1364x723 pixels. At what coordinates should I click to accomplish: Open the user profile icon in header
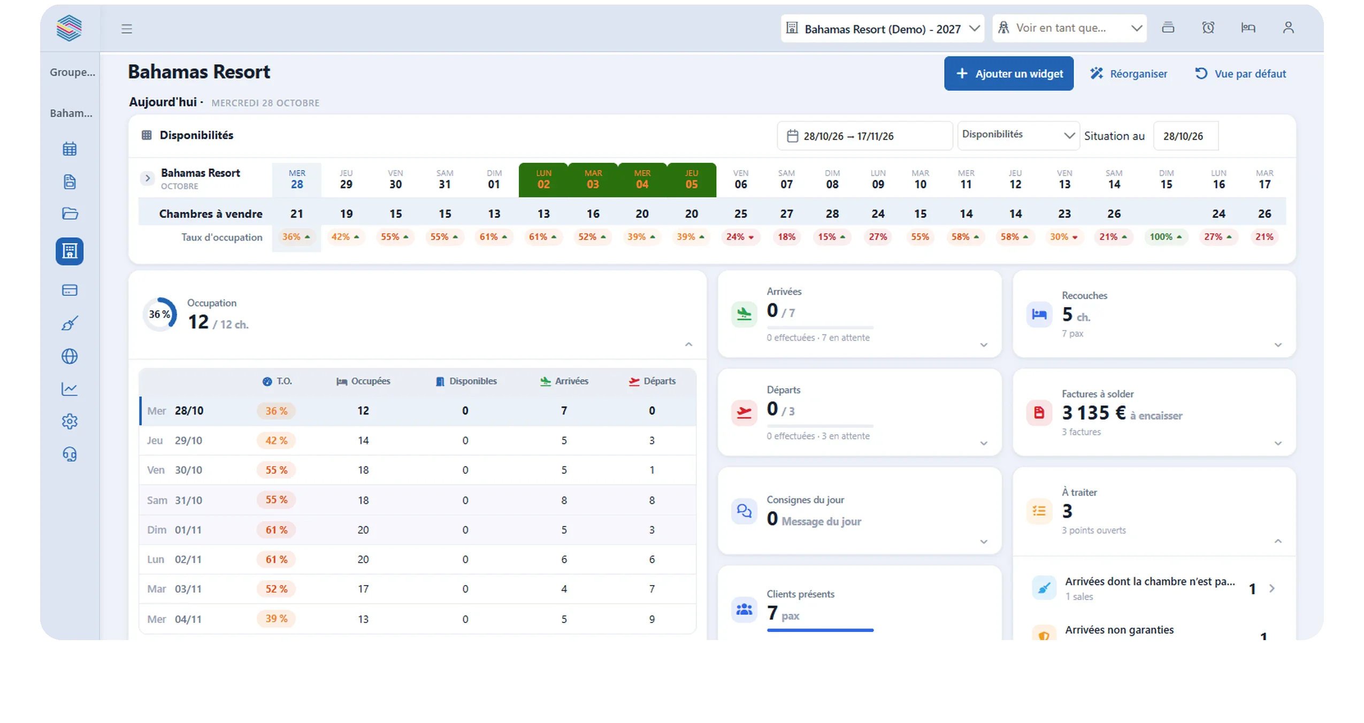[x=1288, y=28]
